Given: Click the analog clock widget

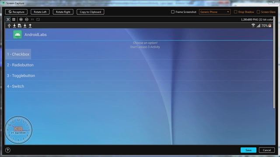Looking at the screenshot, I should [18, 130].
